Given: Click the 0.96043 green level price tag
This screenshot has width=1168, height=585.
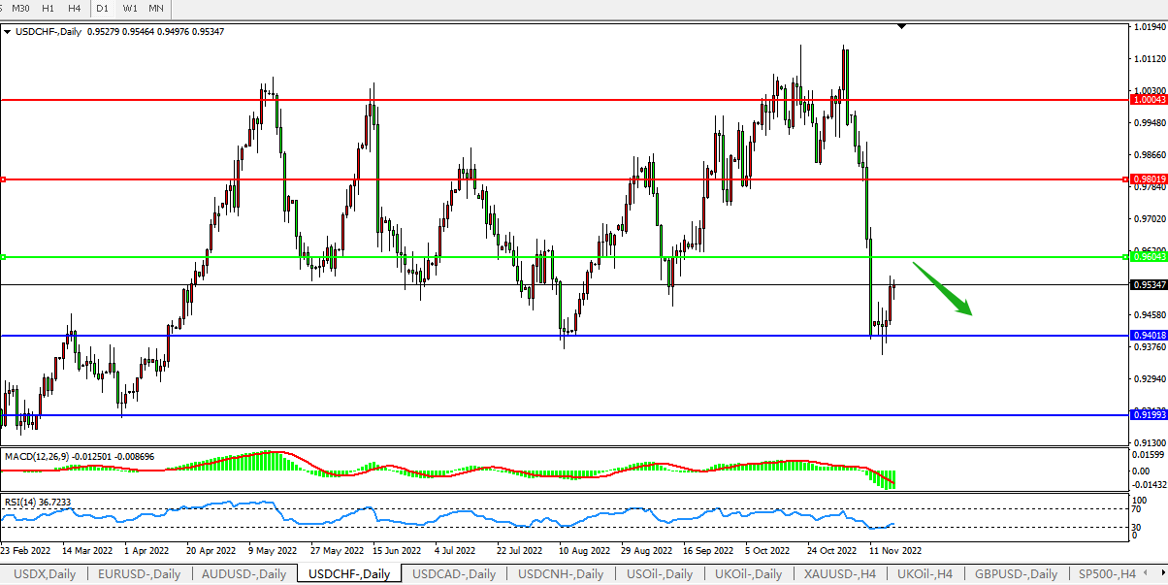Looking at the screenshot, I should [x=1149, y=257].
